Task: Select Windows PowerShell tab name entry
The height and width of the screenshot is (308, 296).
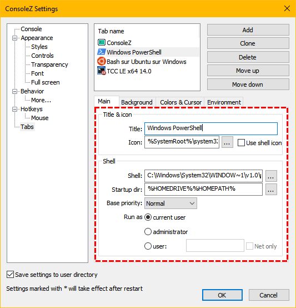Action: tap(134, 52)
